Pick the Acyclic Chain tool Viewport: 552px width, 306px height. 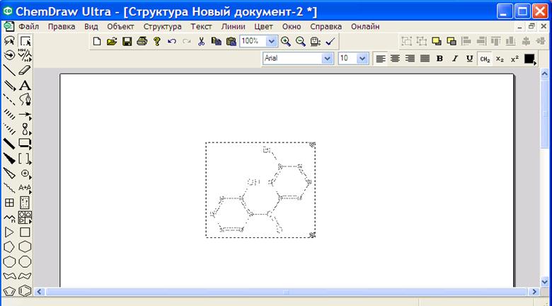(9, 217)
